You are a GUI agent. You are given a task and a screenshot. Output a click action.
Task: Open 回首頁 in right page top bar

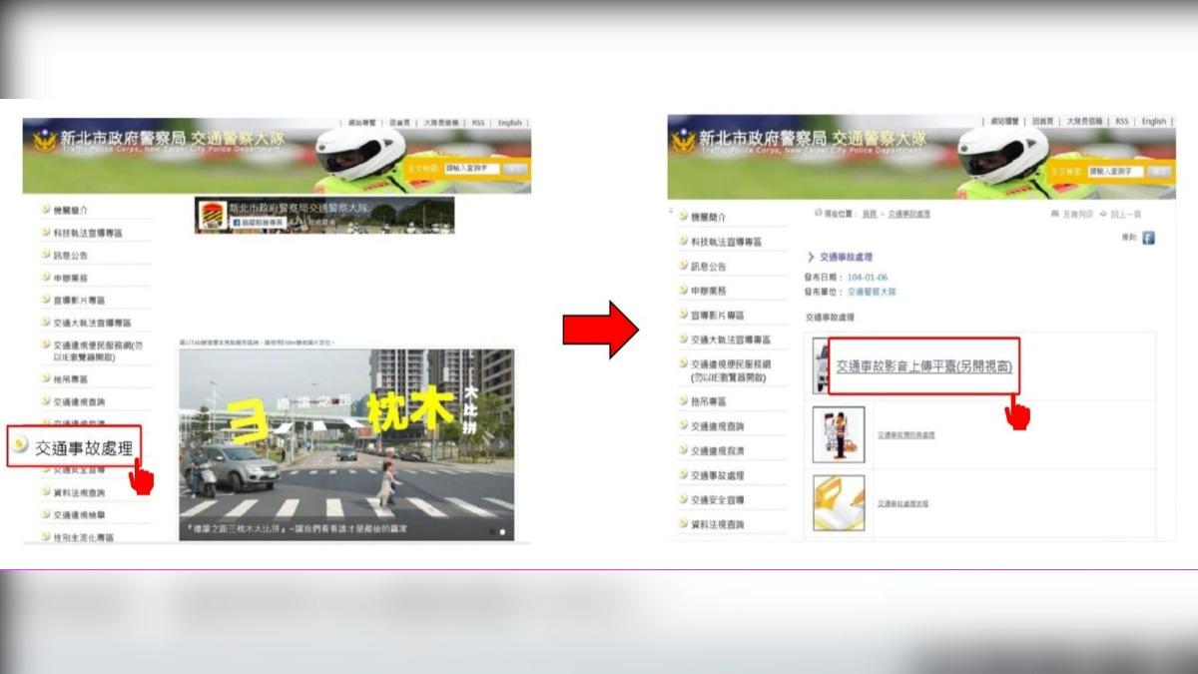coord(1043,121)
